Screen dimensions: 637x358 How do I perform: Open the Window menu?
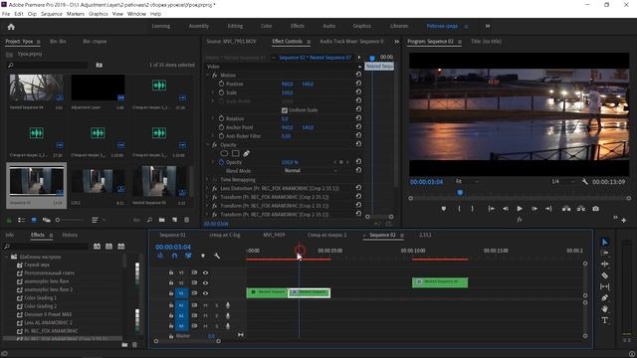[136, 14]
